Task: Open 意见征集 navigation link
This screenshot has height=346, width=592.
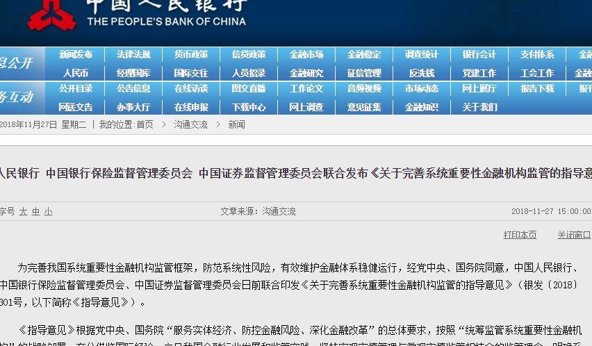Action: pos(364,107)
